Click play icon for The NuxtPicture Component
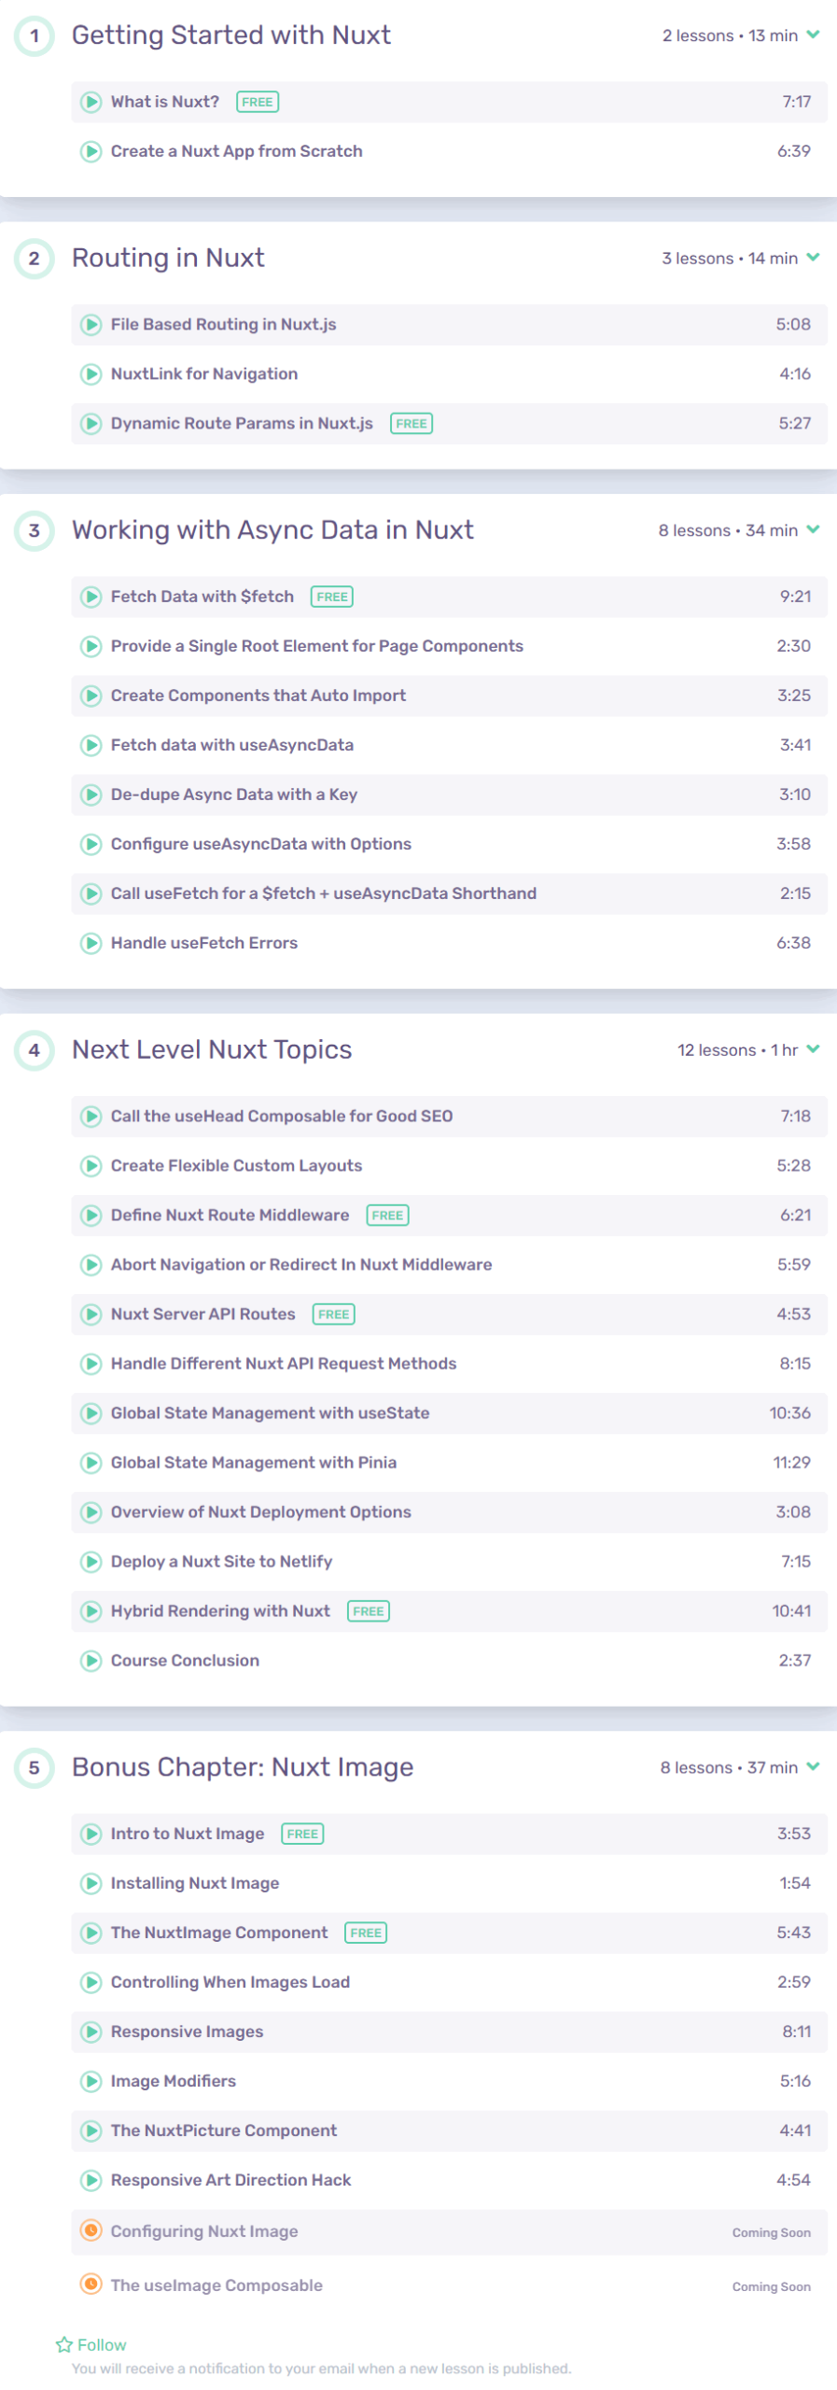 (91, 2131)
